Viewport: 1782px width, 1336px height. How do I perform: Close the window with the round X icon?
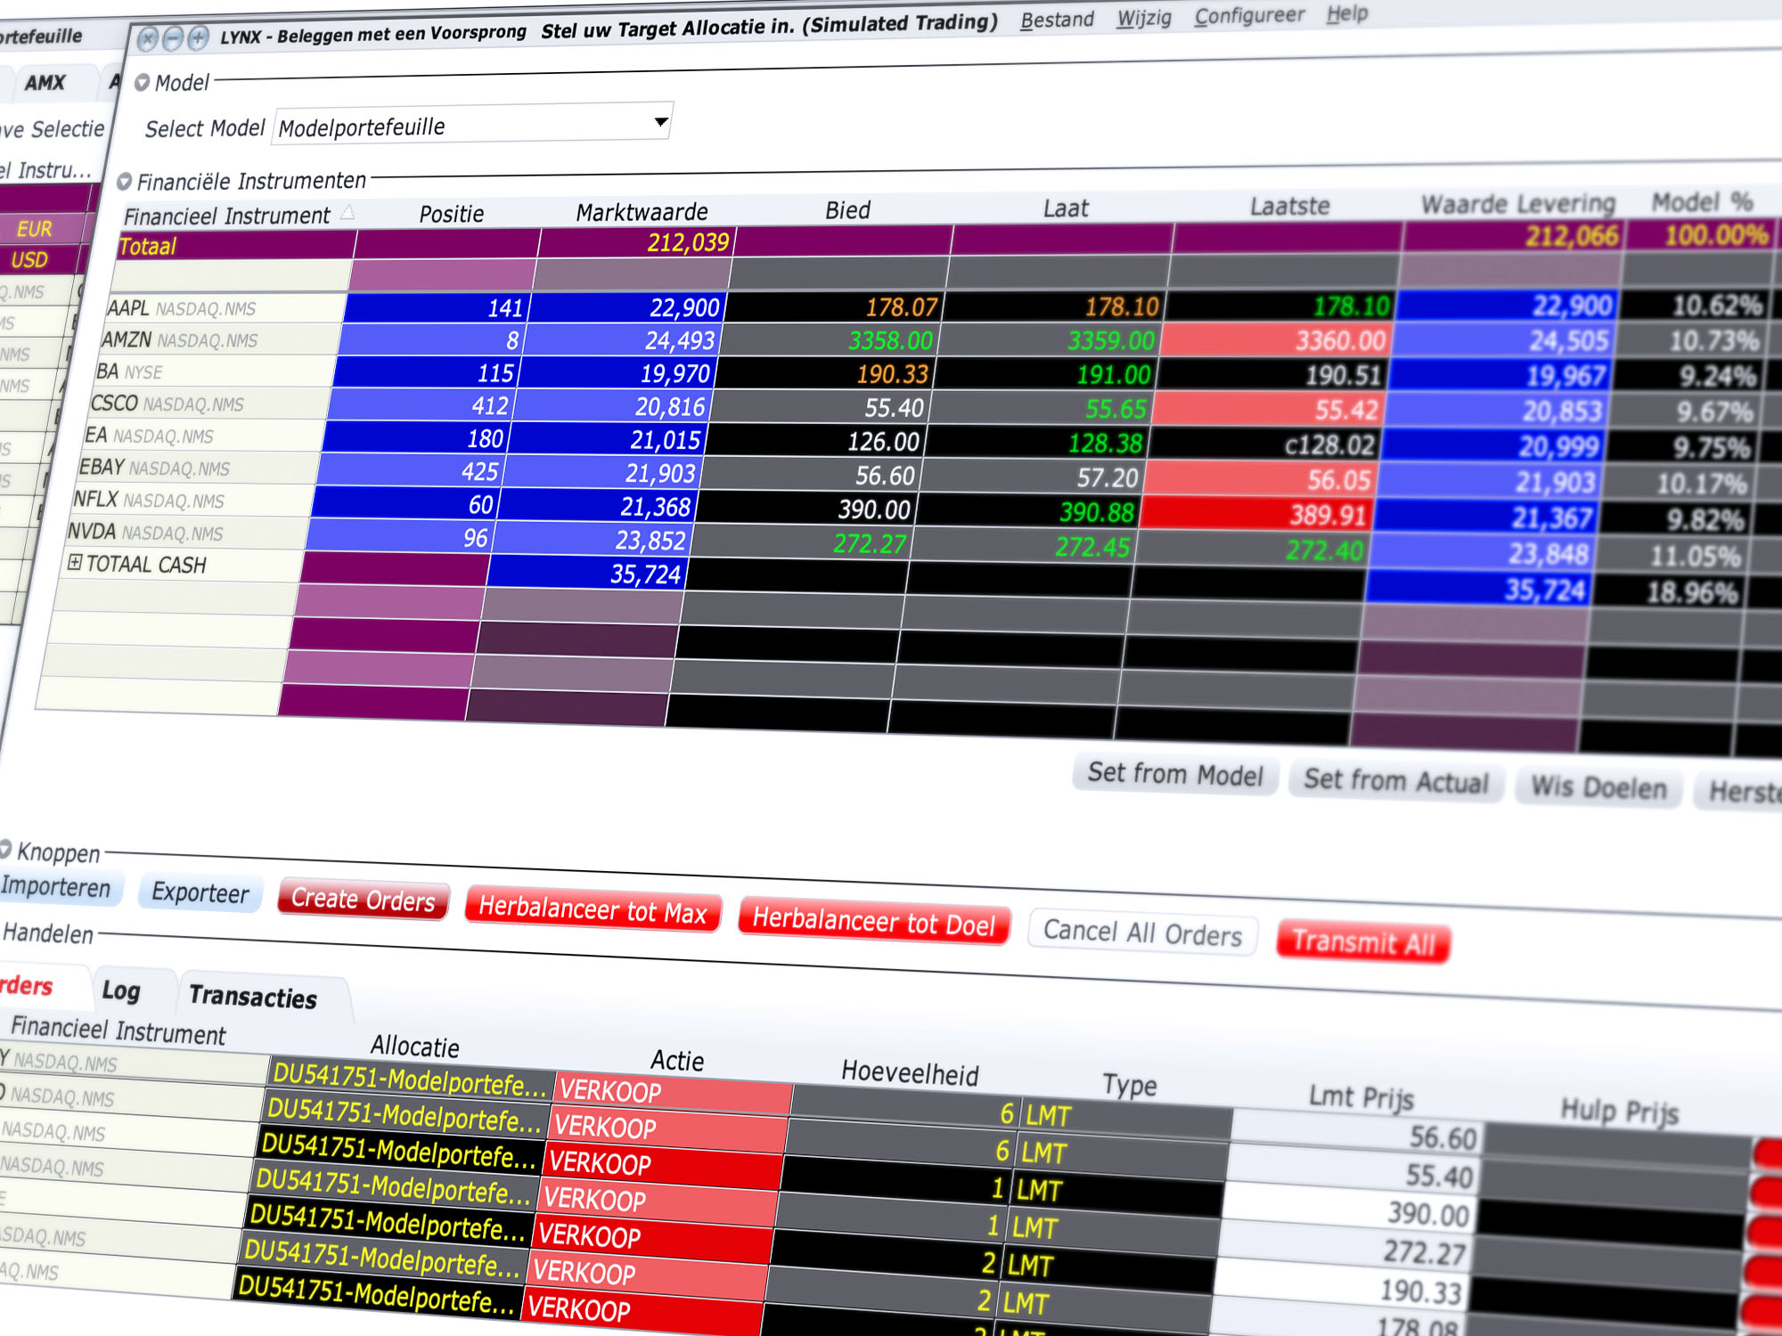click(x=148, y=38)
